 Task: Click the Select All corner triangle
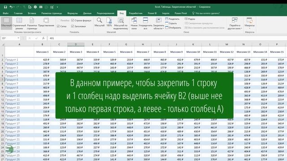coord(3,44)
